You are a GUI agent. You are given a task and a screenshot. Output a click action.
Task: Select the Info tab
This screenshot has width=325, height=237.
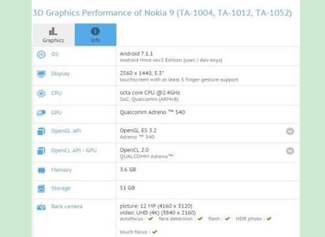(96, 35)
